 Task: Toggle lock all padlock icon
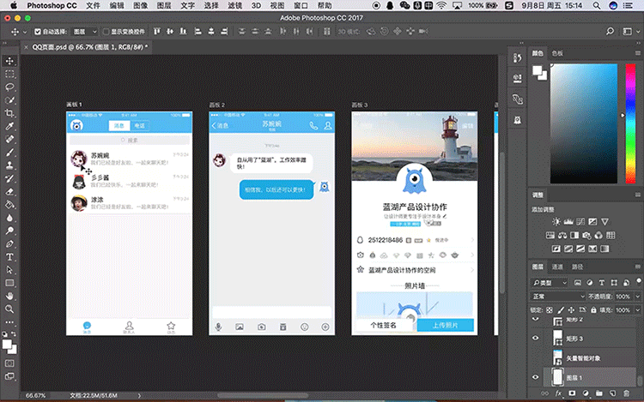593,309
